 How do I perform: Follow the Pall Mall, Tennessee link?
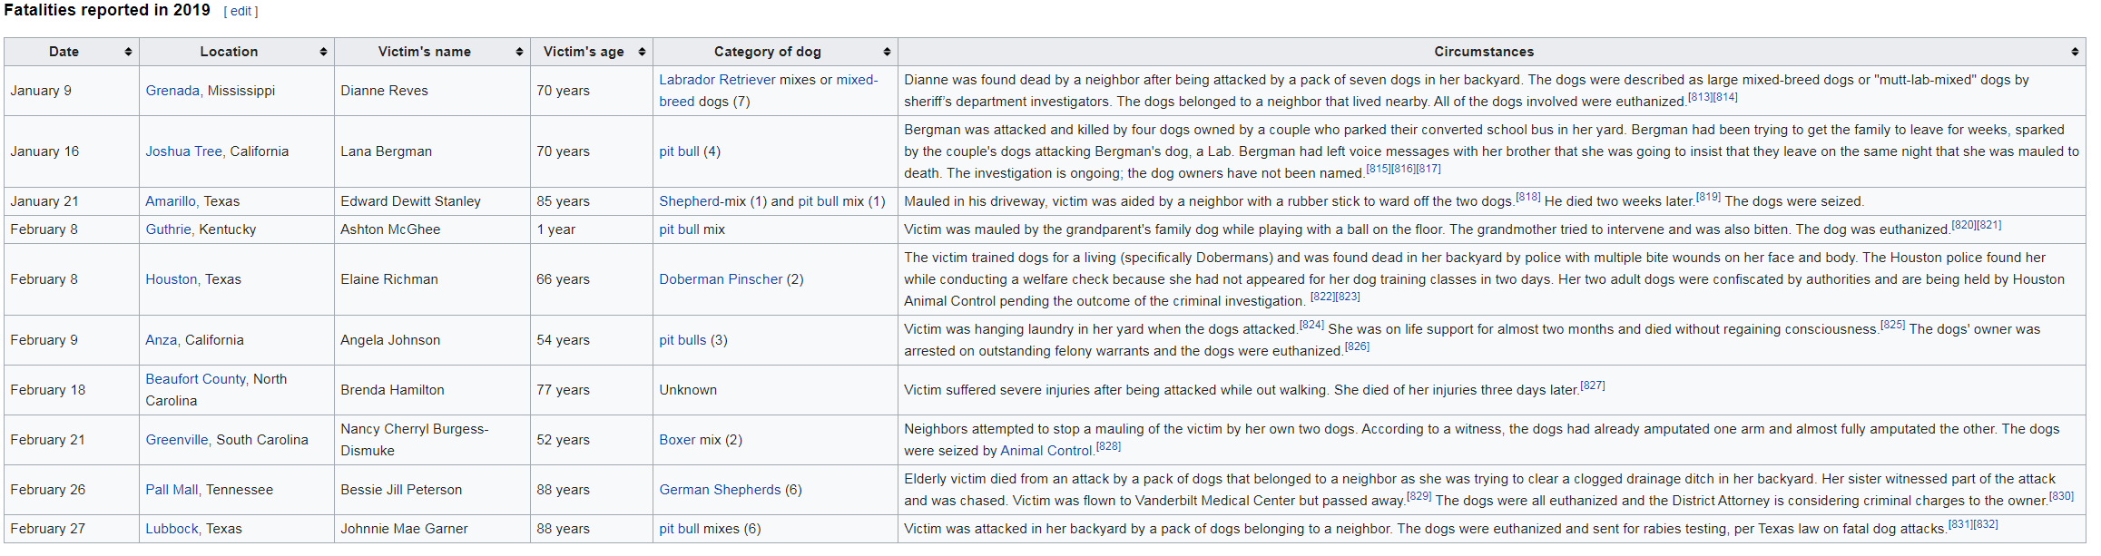(172, 490)
